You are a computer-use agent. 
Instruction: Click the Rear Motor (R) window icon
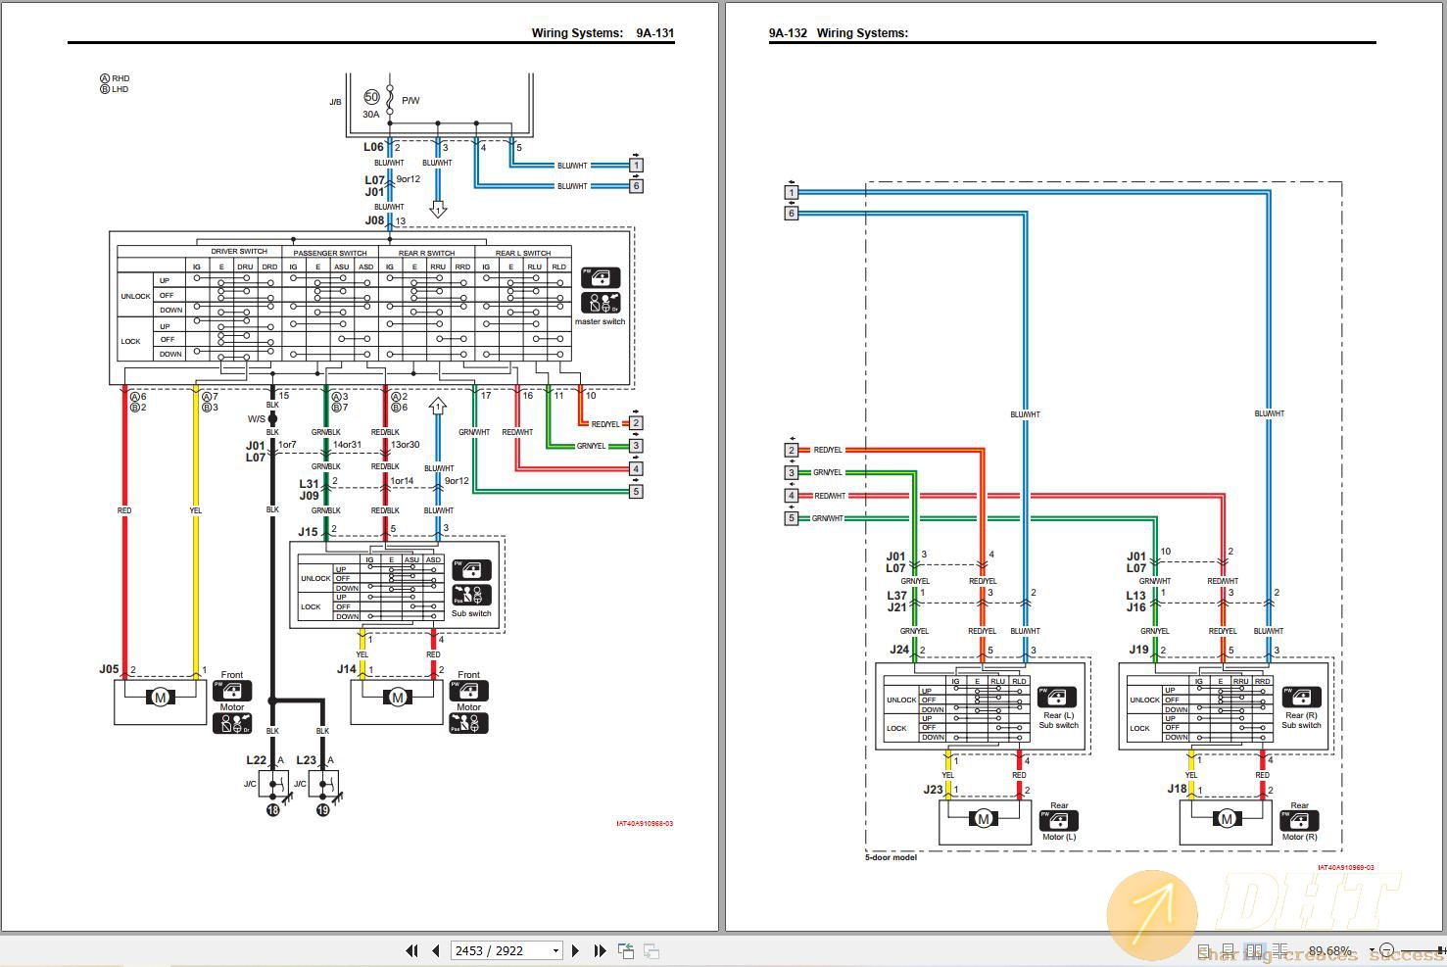(x=1300, y=820)
